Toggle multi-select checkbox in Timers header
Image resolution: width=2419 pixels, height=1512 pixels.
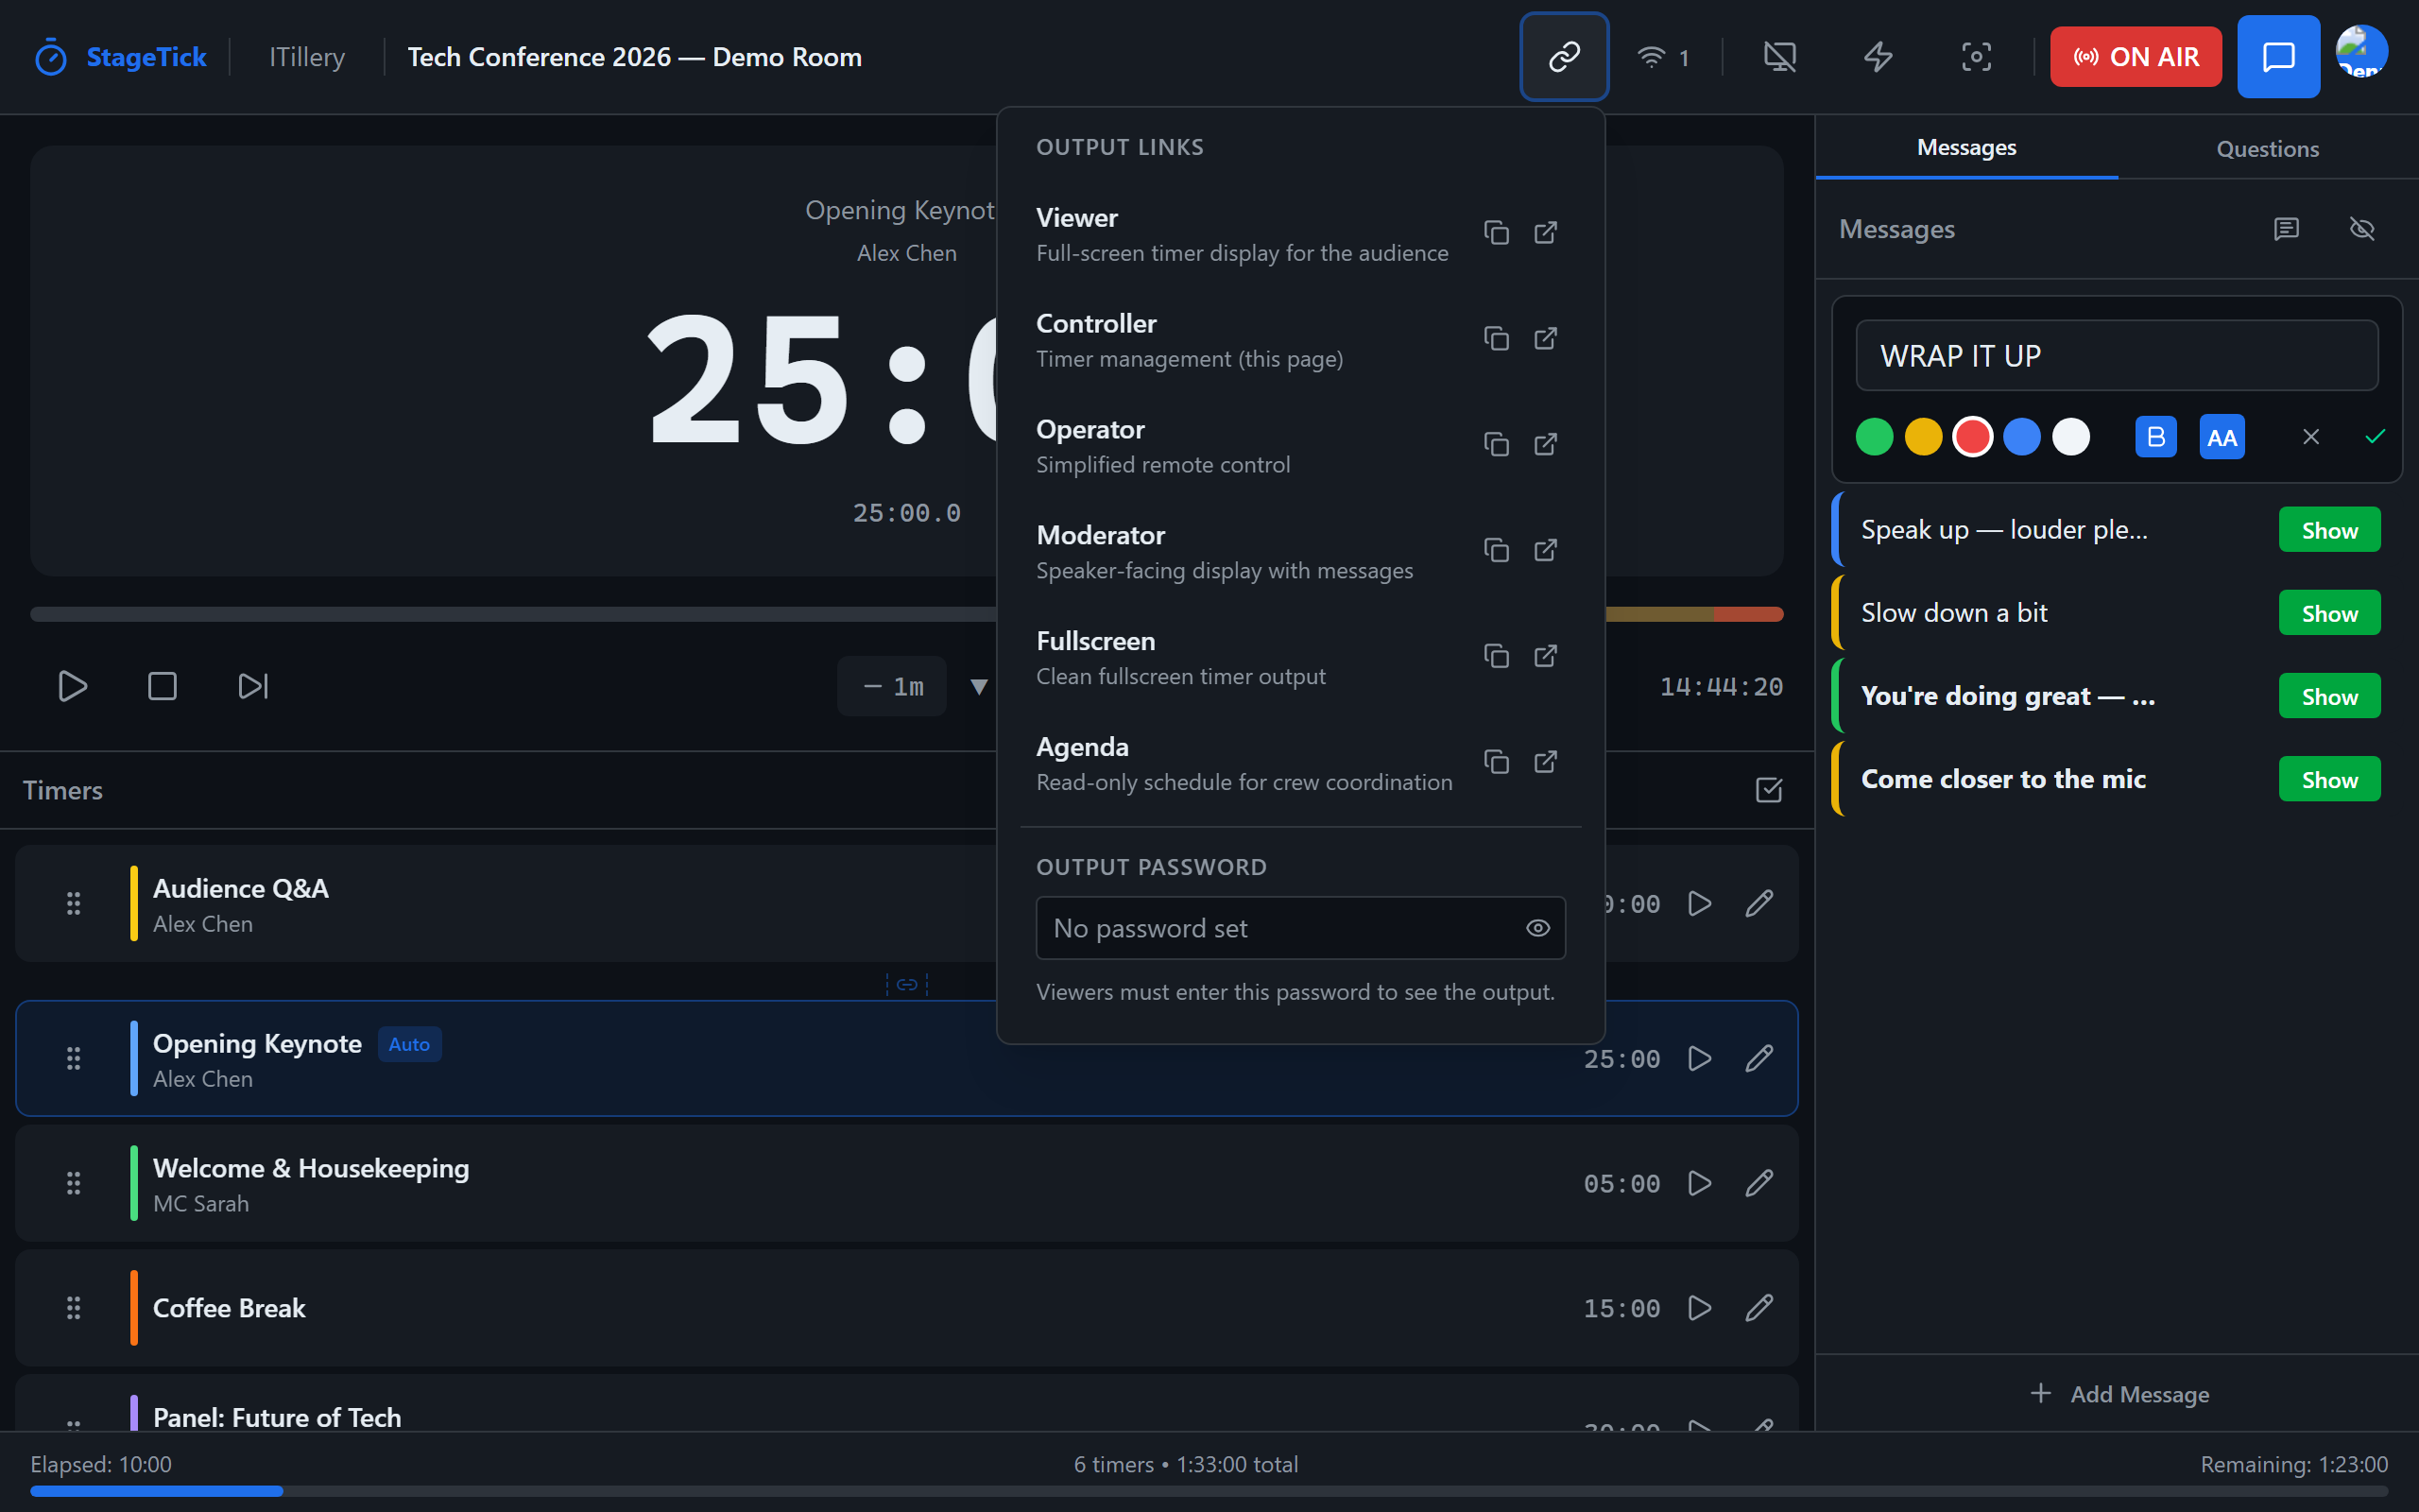click(1768, 790)
